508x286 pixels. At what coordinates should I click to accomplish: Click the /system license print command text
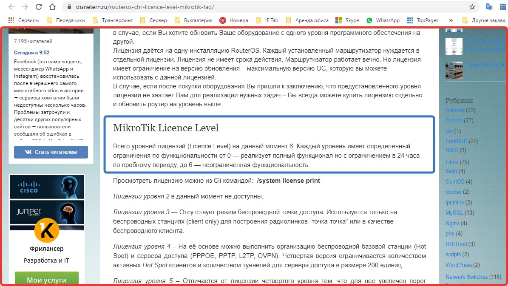pos(288,181)
